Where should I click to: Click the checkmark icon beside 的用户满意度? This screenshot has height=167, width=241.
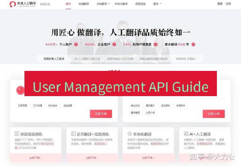pyautogui.click(x=156, y=45)
